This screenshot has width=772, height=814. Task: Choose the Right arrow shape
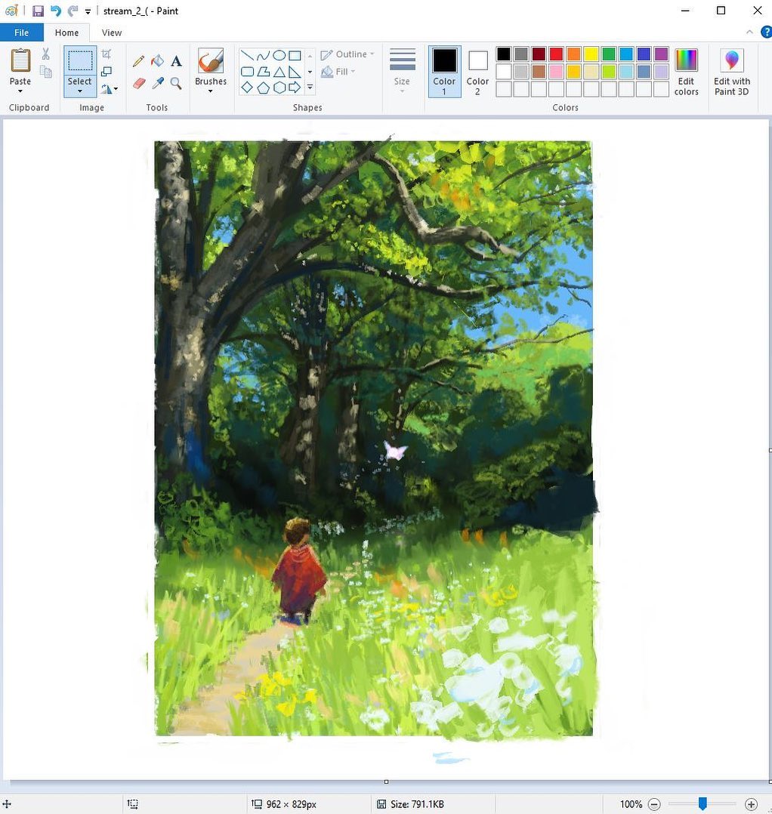point(295,88)
